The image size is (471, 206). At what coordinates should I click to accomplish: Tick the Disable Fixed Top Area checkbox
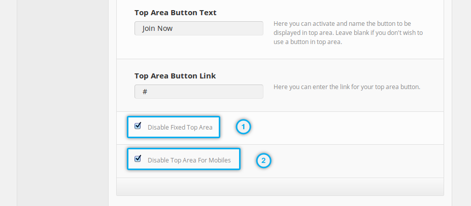[x=138, y=126]
